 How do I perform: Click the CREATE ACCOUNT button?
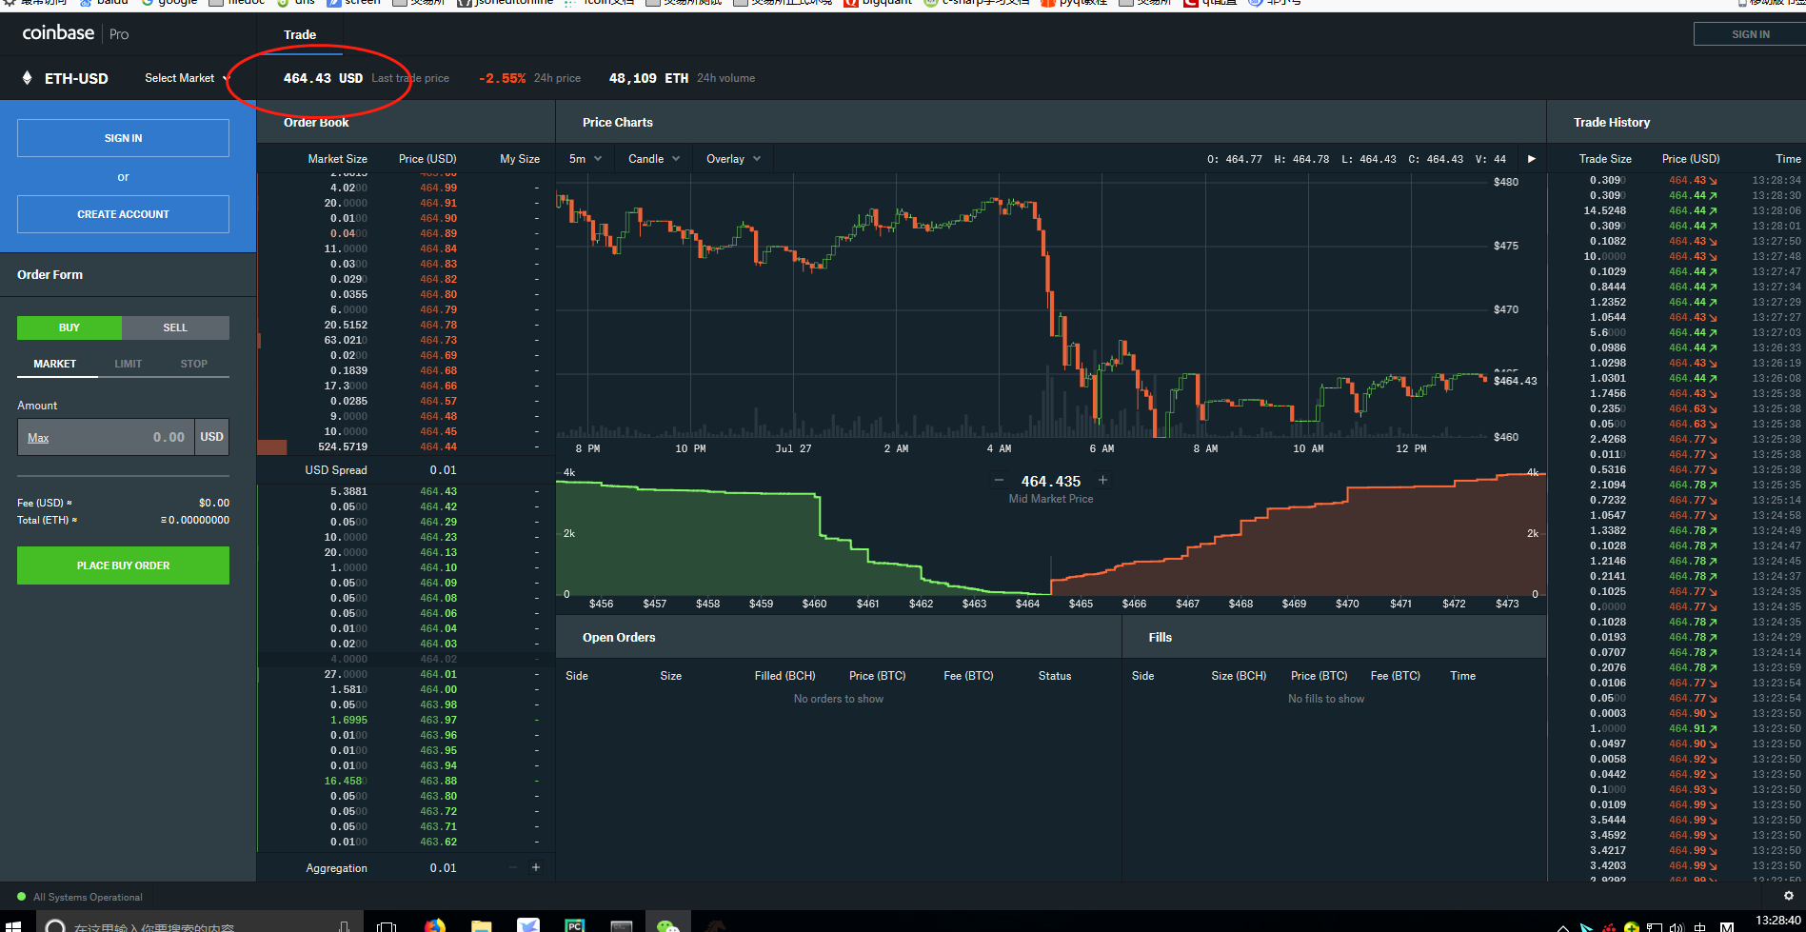click(x=123, y=214)
